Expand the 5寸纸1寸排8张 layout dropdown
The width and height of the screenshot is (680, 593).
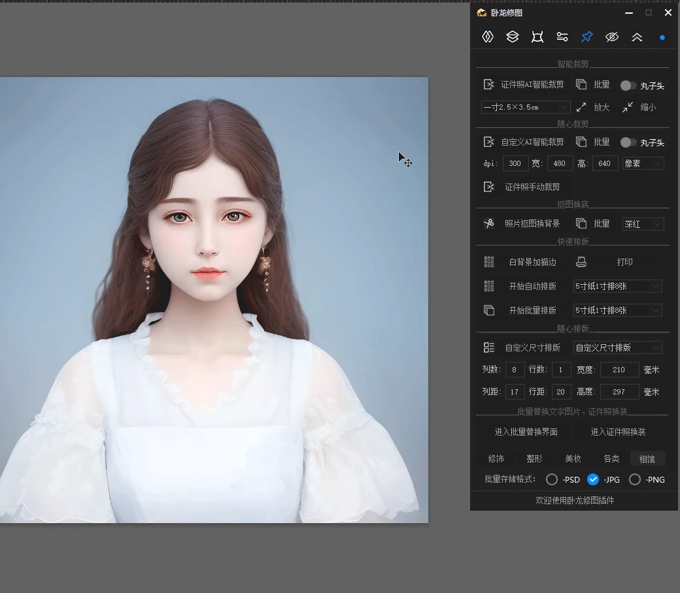tap(617, 285)
